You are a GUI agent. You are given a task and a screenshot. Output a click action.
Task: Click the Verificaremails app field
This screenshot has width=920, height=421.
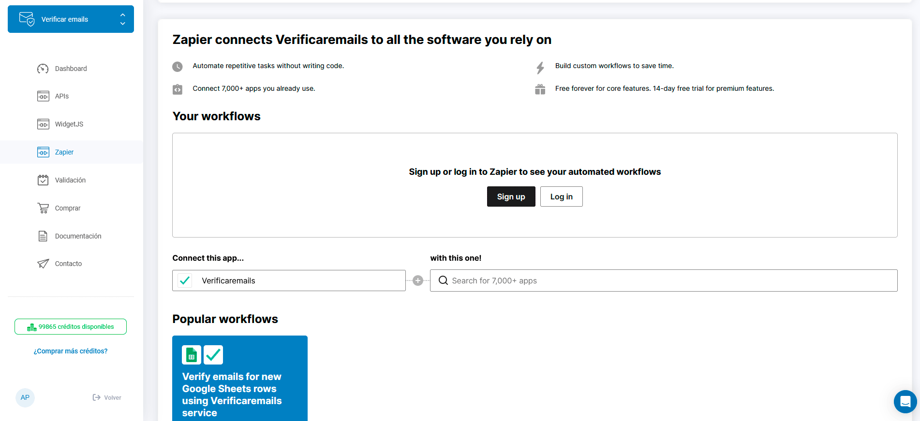[x=289, y=281]
